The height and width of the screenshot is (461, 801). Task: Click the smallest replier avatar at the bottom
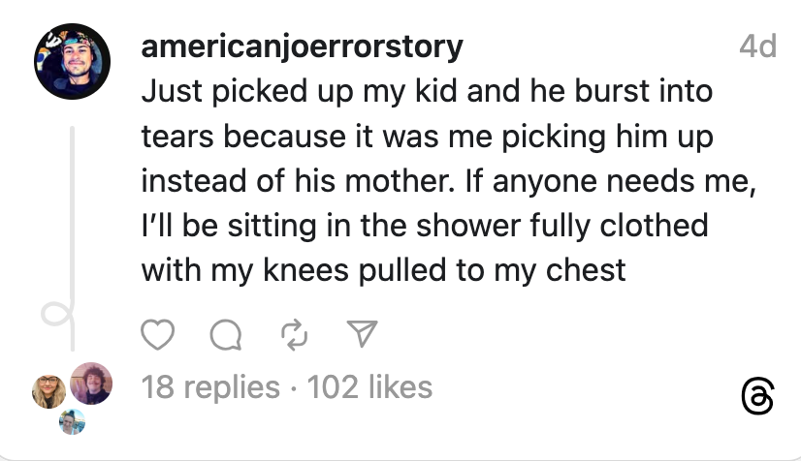[x=72, y=422]
